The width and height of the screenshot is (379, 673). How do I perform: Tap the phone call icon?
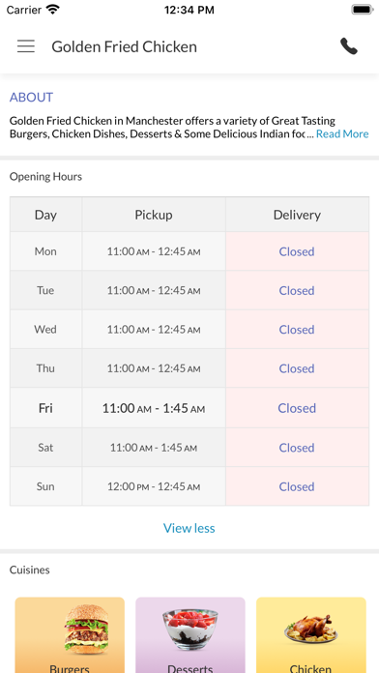coord(349,46)
